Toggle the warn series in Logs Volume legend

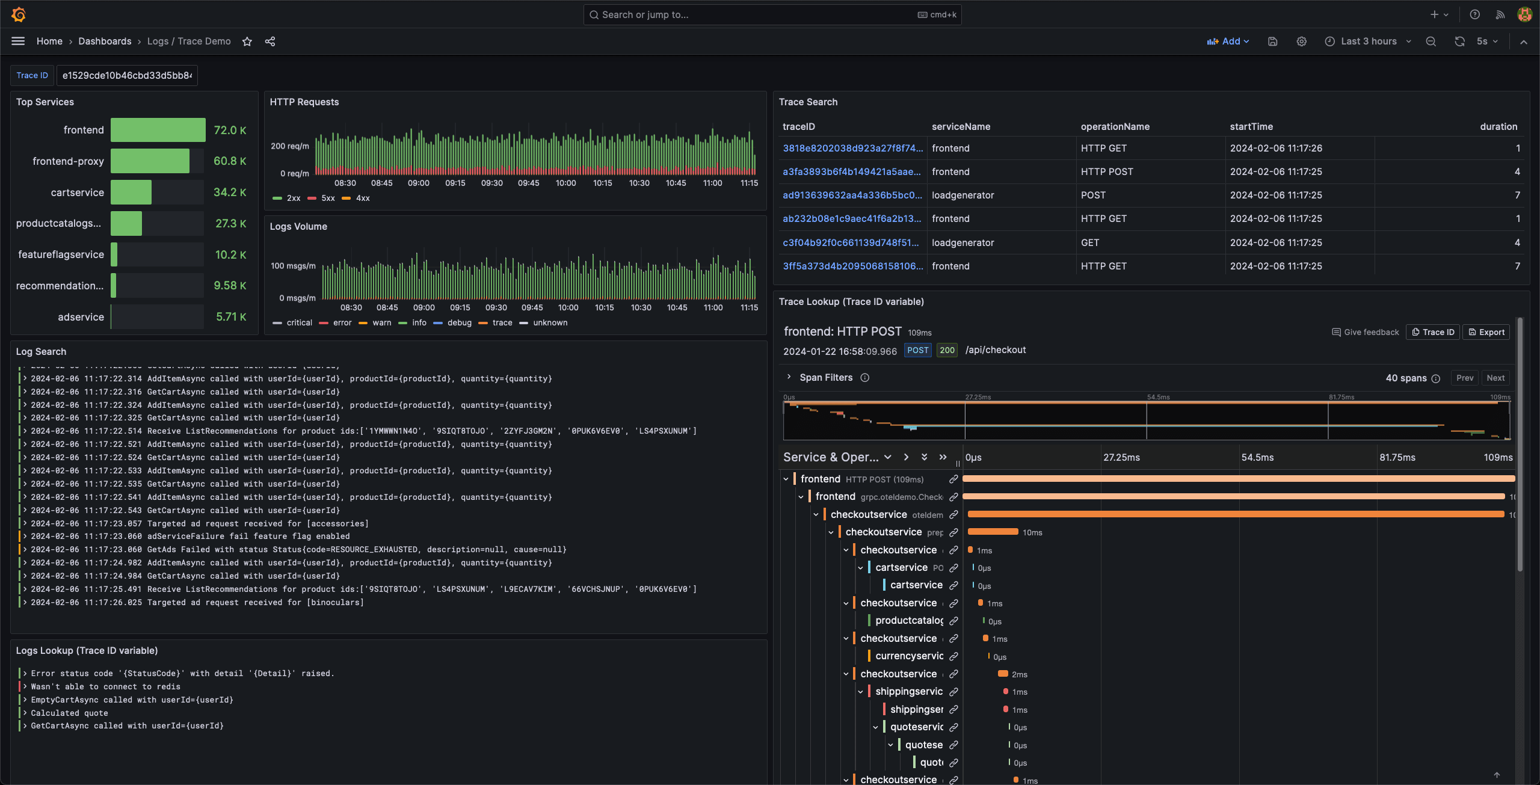pyautogui.click(x=381, y=322)
